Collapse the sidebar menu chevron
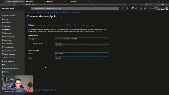The height and width of the screenshot is (95, 169). [23, 12]
